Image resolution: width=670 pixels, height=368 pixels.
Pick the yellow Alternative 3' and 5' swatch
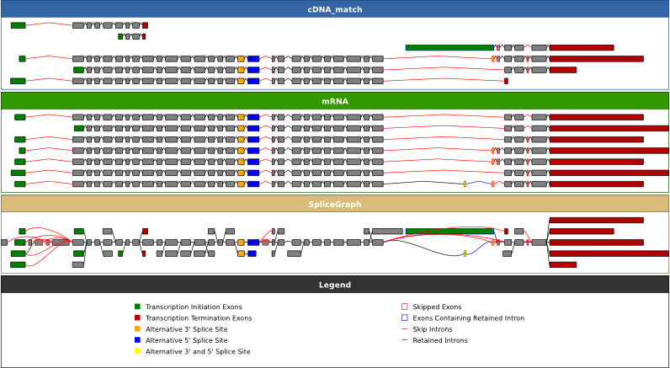pyautogui.click(x=137, y=351)
